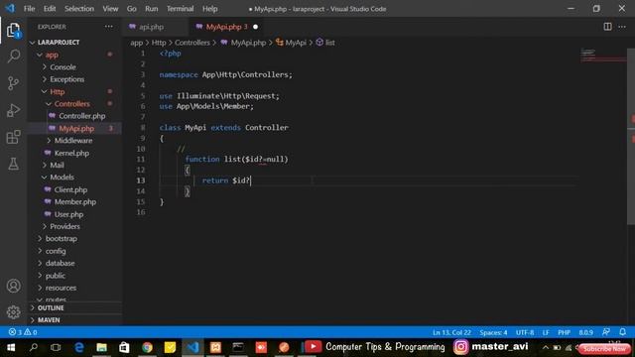635x357 pixels.
Task: Open the Explorer view in activity bar
Action: (13, 31)
